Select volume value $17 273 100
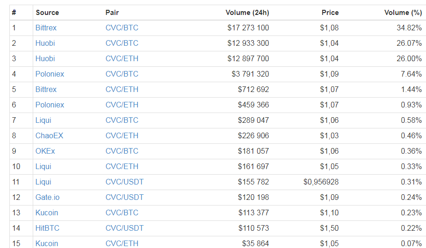This screenshot has width=426, height=248. 248,28
